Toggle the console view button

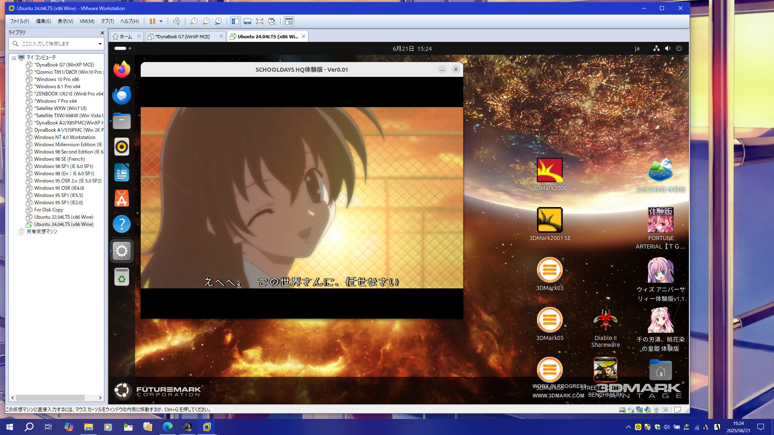(x=289, y=21)
